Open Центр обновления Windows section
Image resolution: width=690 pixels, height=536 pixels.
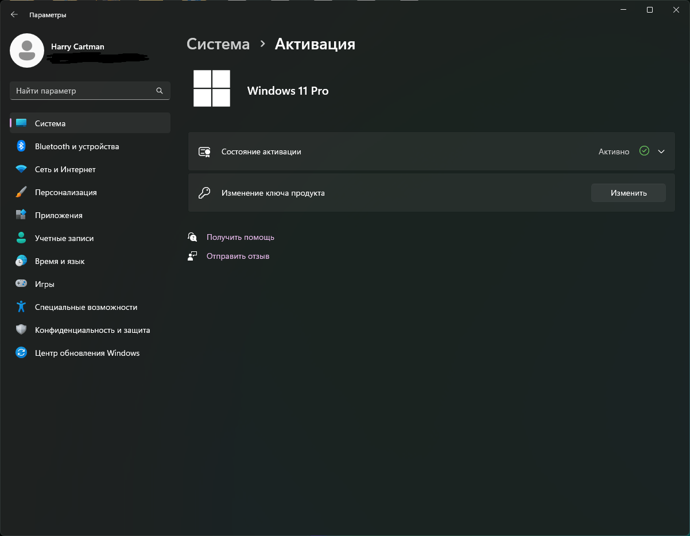pos(90,352)
